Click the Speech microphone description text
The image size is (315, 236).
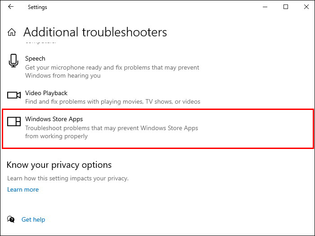tap(112, 72)
